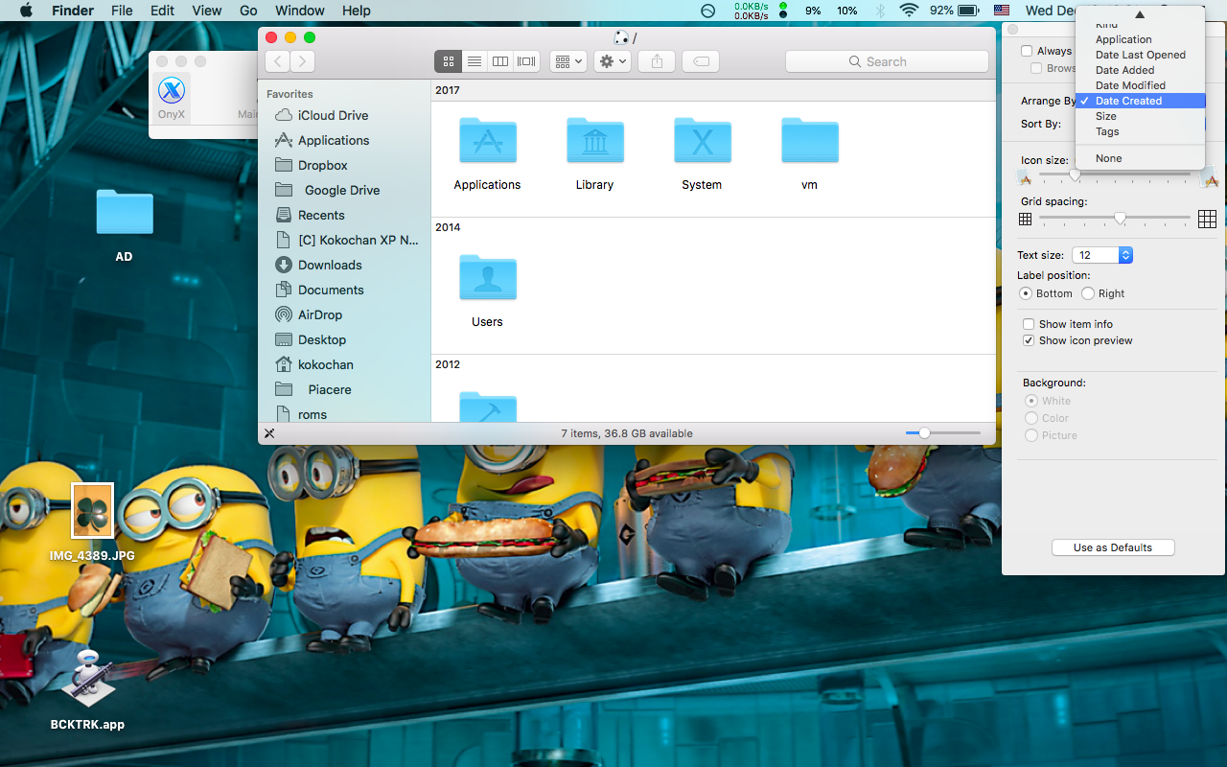Image resolution: width=1227 pixels, height=767 pixels.
Task: Toggle the Always open in checkbox
Action: coord(1027,51)
